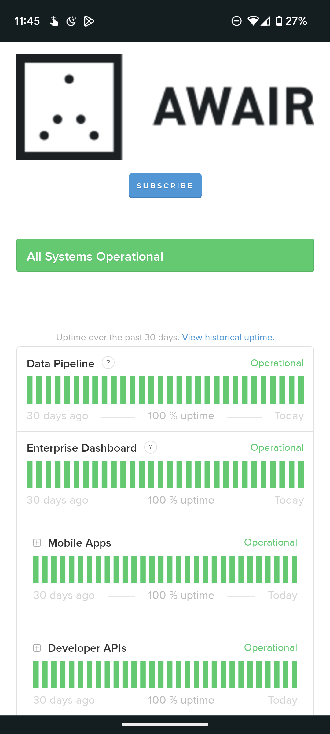Tap the All Systems Operational banner
Screen dimensions: 330x734
[165, 255]
